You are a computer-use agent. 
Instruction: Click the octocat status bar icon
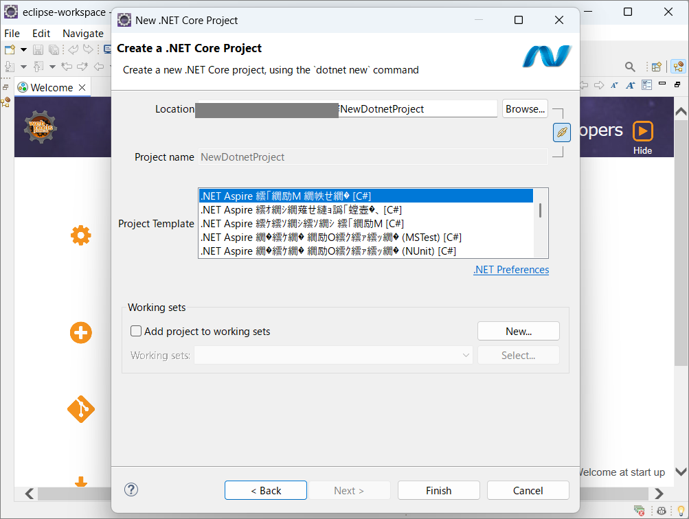pos(662,511)
